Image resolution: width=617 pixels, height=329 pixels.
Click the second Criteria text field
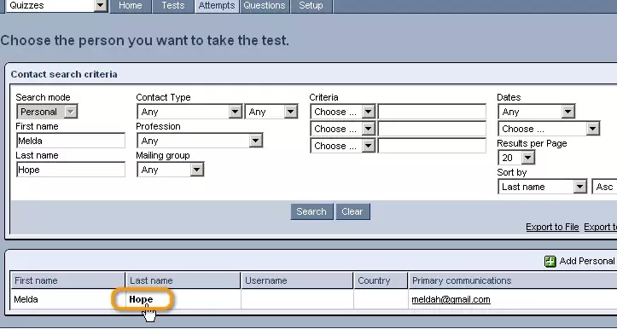point(432,129)
